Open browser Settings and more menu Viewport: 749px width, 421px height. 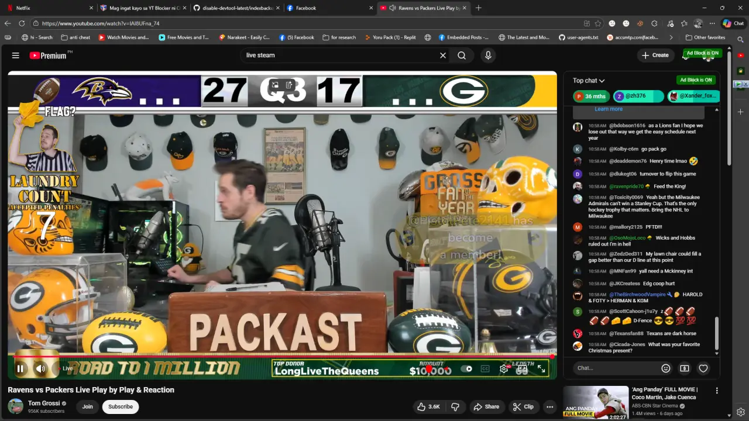pyautogui.click(x=712, y=23)
